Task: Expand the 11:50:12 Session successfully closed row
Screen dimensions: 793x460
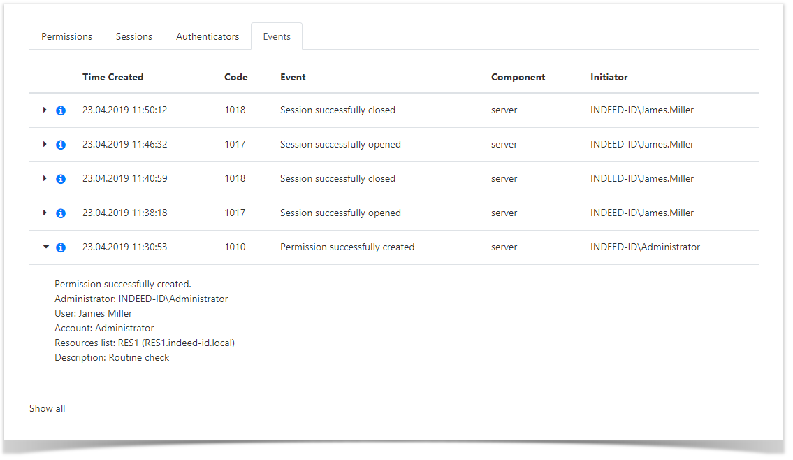Action: coord(45,110)
